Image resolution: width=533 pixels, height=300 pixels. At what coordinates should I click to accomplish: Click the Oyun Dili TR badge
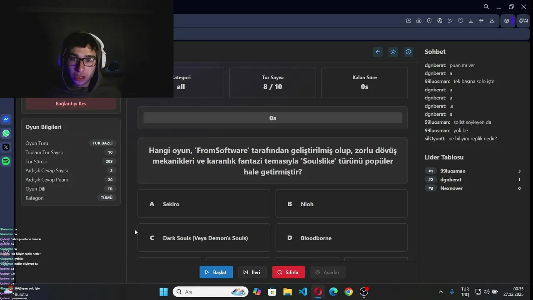point(110,189)
